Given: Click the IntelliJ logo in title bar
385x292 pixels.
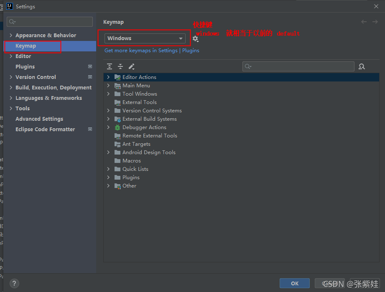Looking at the screenshot, I should pyautogui.click(x=10, y=6).
